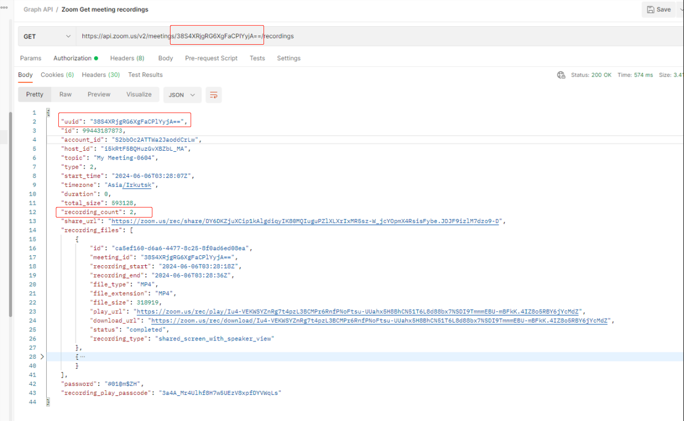
Task: Toggle the line wrap icon
Action: tap(214, 95)
